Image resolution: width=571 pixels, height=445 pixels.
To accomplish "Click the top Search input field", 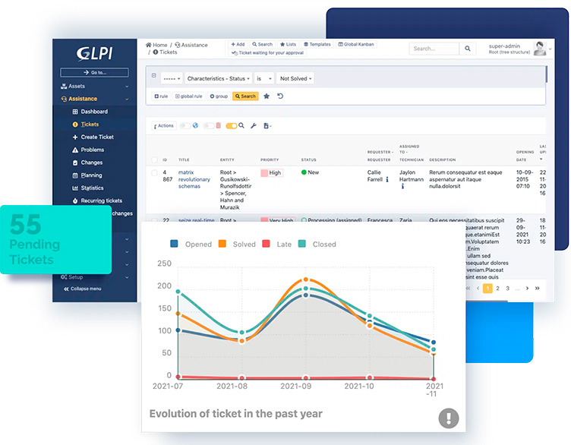I will [433, 49].
